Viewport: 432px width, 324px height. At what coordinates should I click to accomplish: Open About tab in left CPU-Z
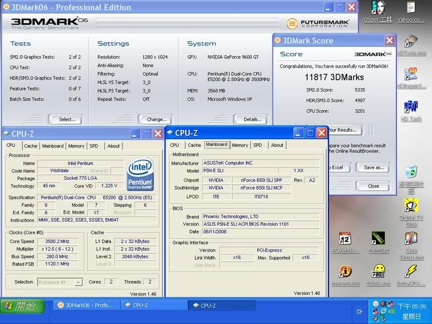coord(113,146)
